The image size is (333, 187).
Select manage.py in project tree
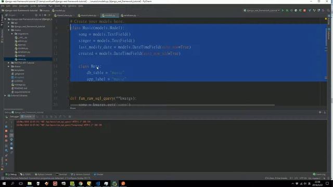pyautogui.click(x=18, y=85)
